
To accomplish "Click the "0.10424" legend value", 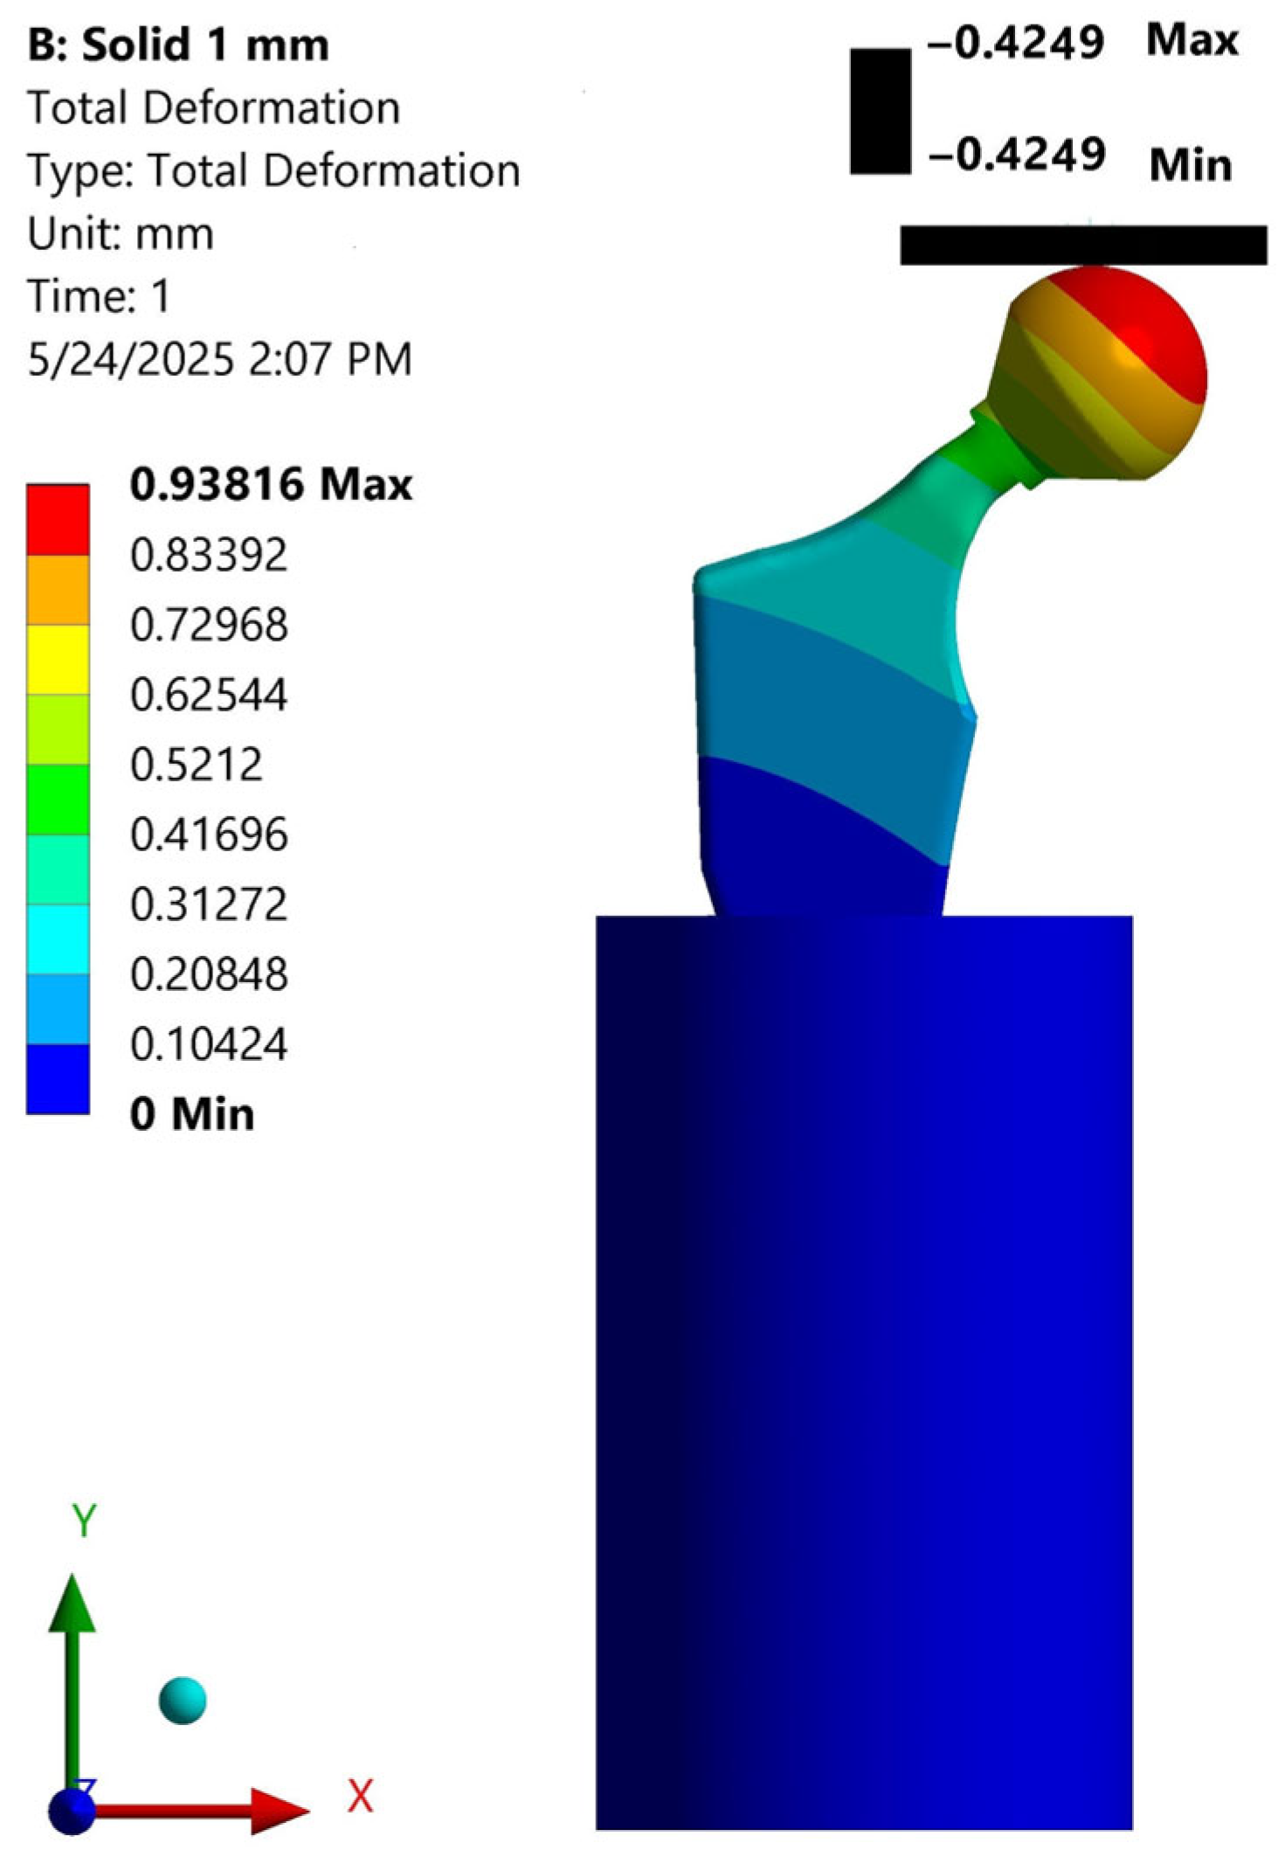I will 209,1043.
